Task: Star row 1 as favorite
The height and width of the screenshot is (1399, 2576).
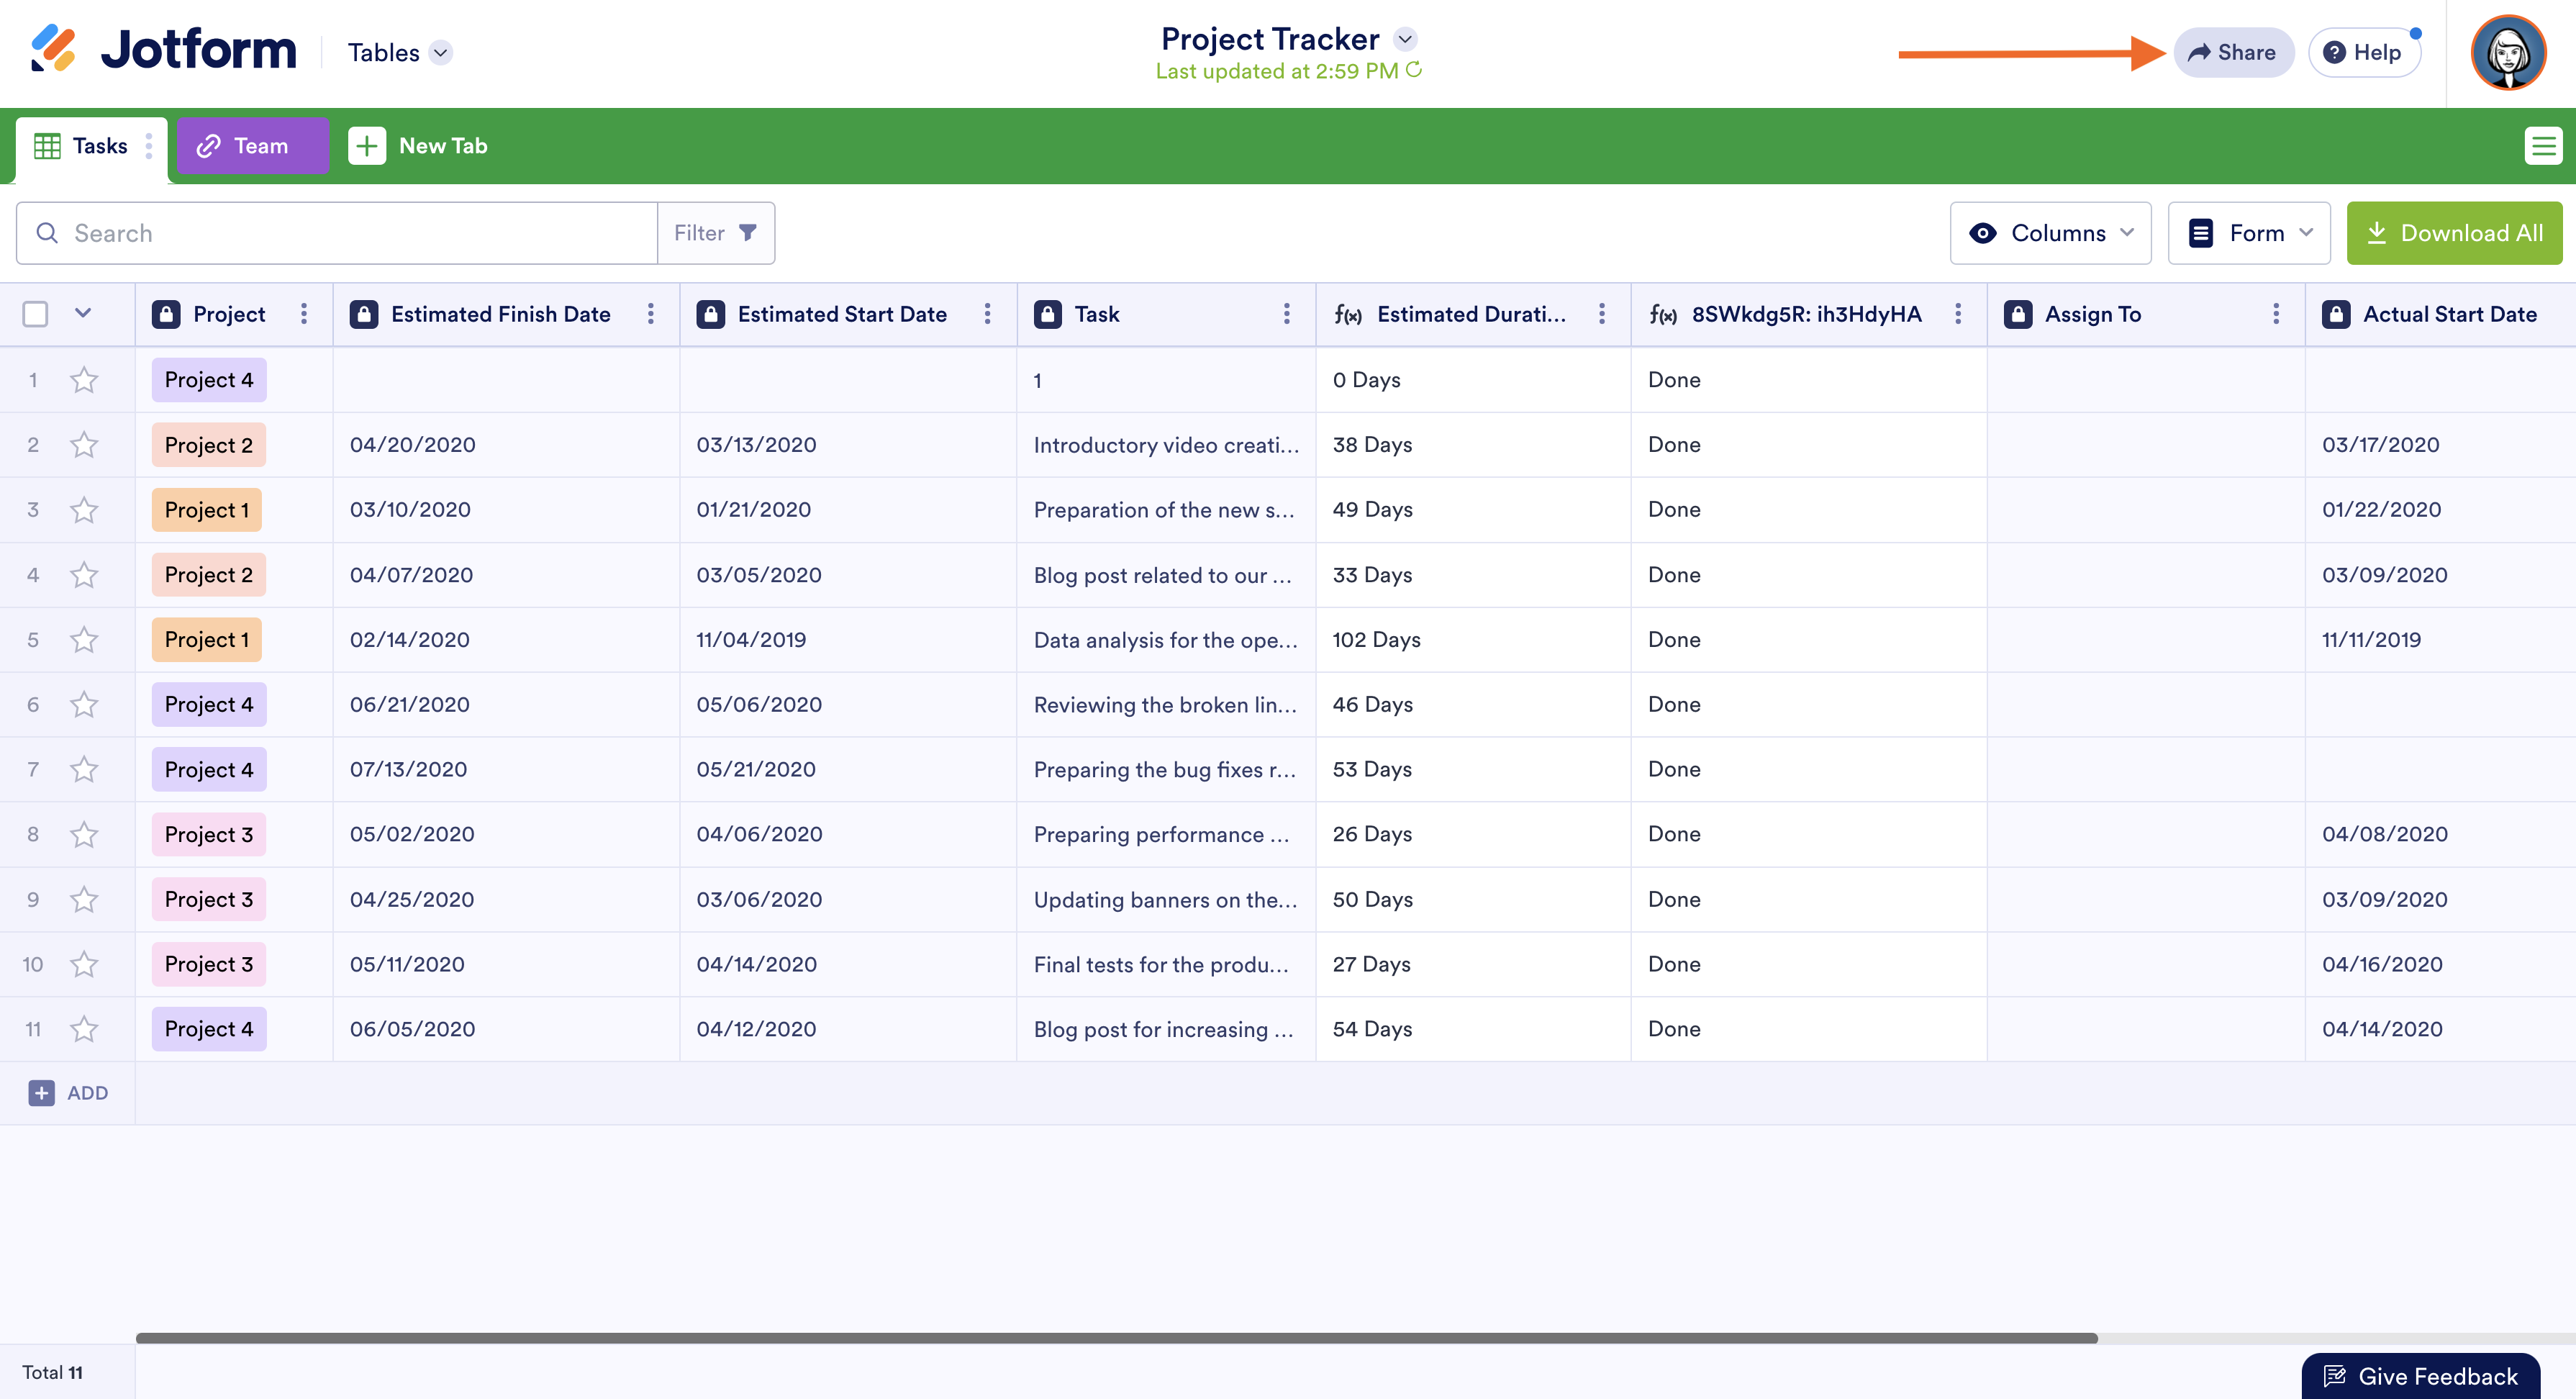Action: tap(84, 380)
